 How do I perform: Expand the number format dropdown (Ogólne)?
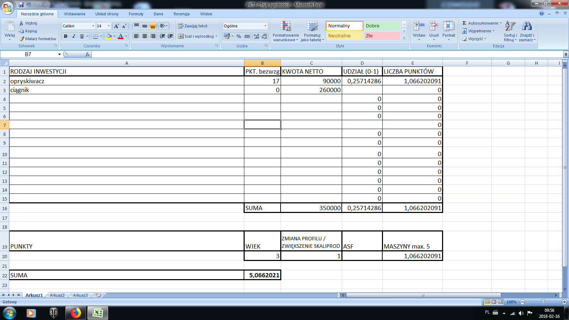pyautogui.click(x=265, y=26)
